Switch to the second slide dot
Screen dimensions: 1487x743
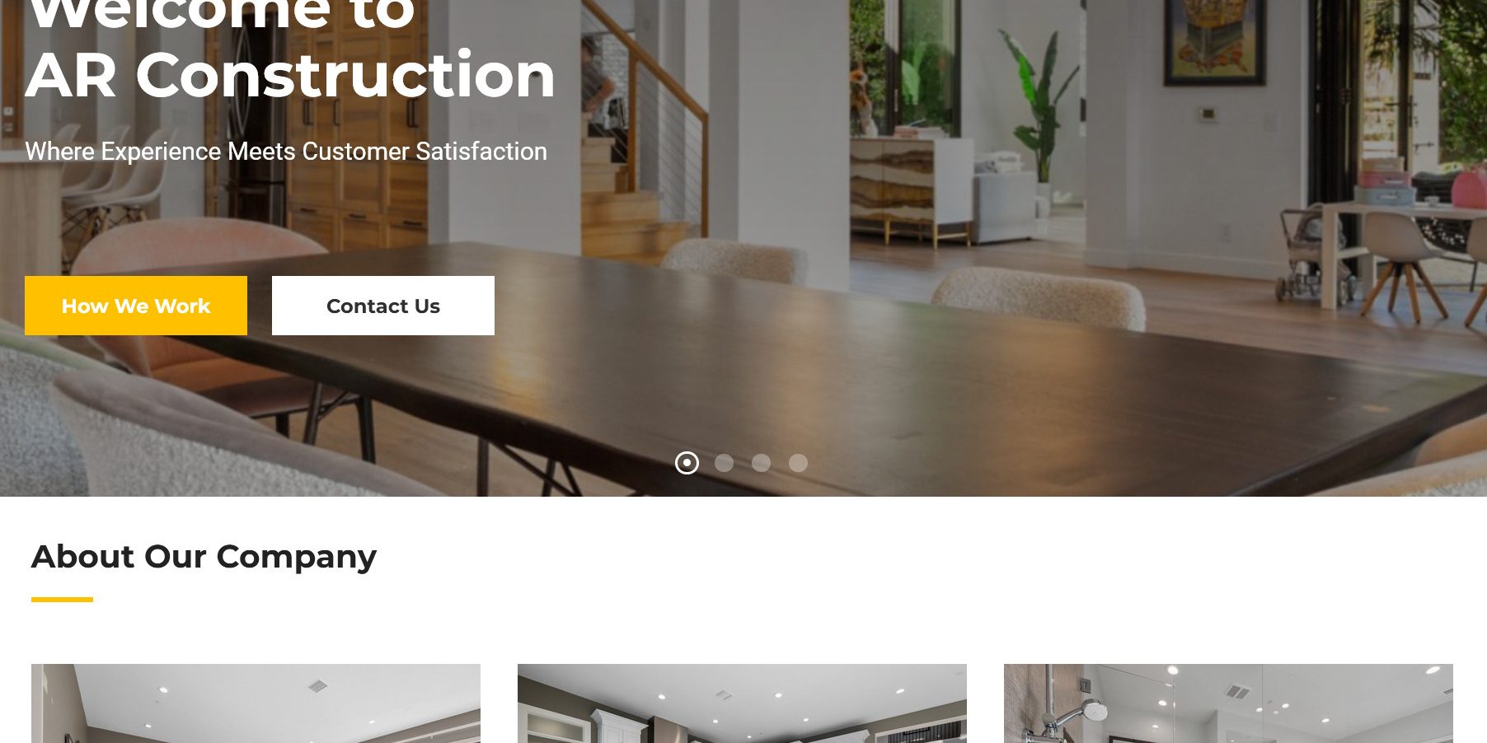click(x=724, y=463)
